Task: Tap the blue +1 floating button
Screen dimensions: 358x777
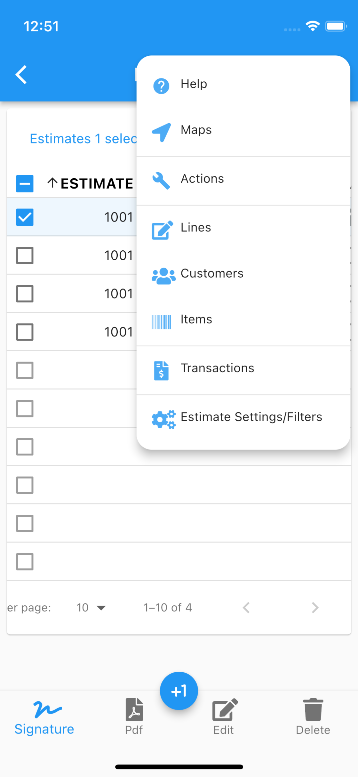Action: [179, 691]
